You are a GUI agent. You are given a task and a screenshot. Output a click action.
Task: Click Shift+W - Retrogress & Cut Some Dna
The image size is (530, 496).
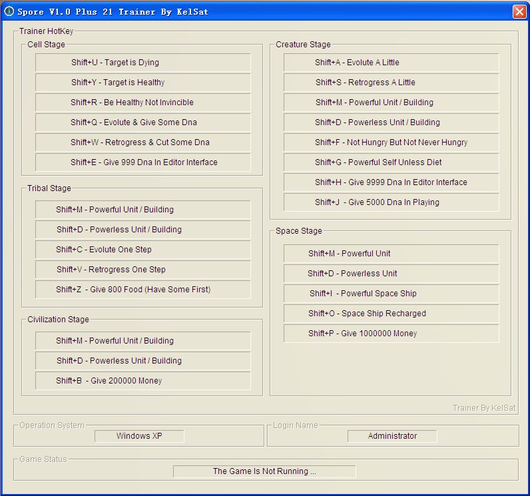tap(143, 142)
